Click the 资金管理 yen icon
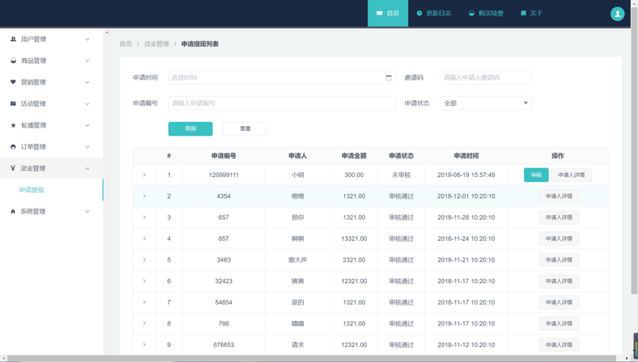Image resolution: width=638 pixels, height=362 pixels. [x=13, y=168]
